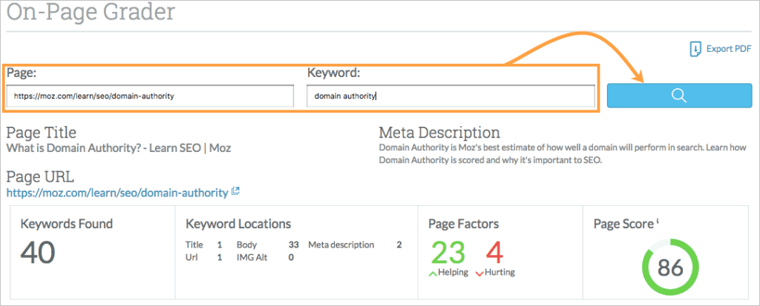Click the Export PDF link text
The image size is (760, 306).
729,49
